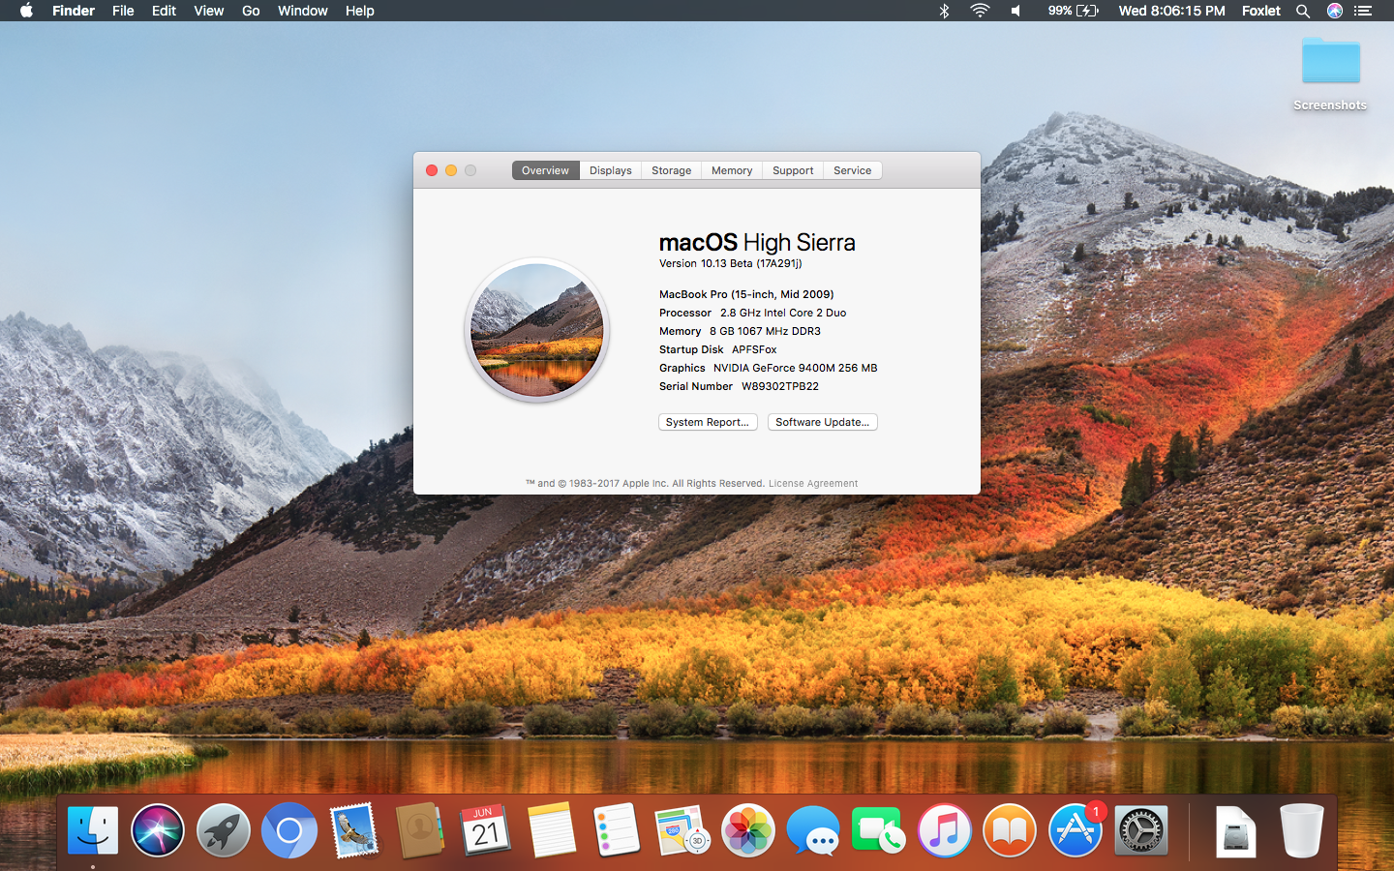Open the Go menu
1394x871 pixels.
tap(251, 11)
